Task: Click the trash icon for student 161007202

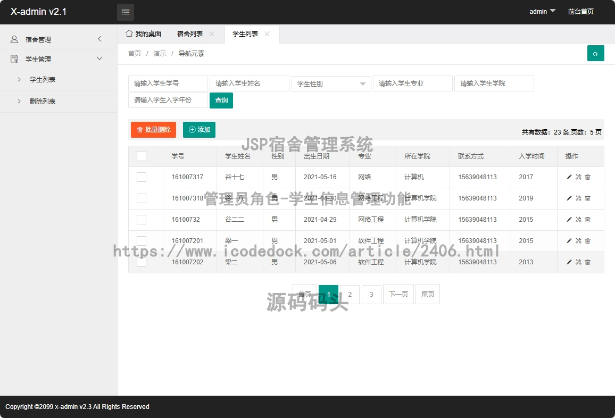Action: pos(587,262)
